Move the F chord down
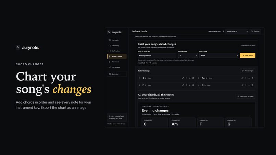The height and width of the screenshot is (155, 276). [x=190, y=85]
